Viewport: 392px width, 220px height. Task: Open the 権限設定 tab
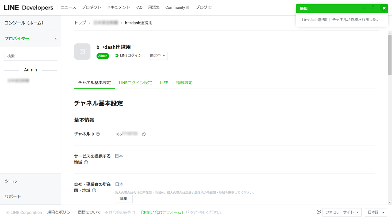[184, 83]
